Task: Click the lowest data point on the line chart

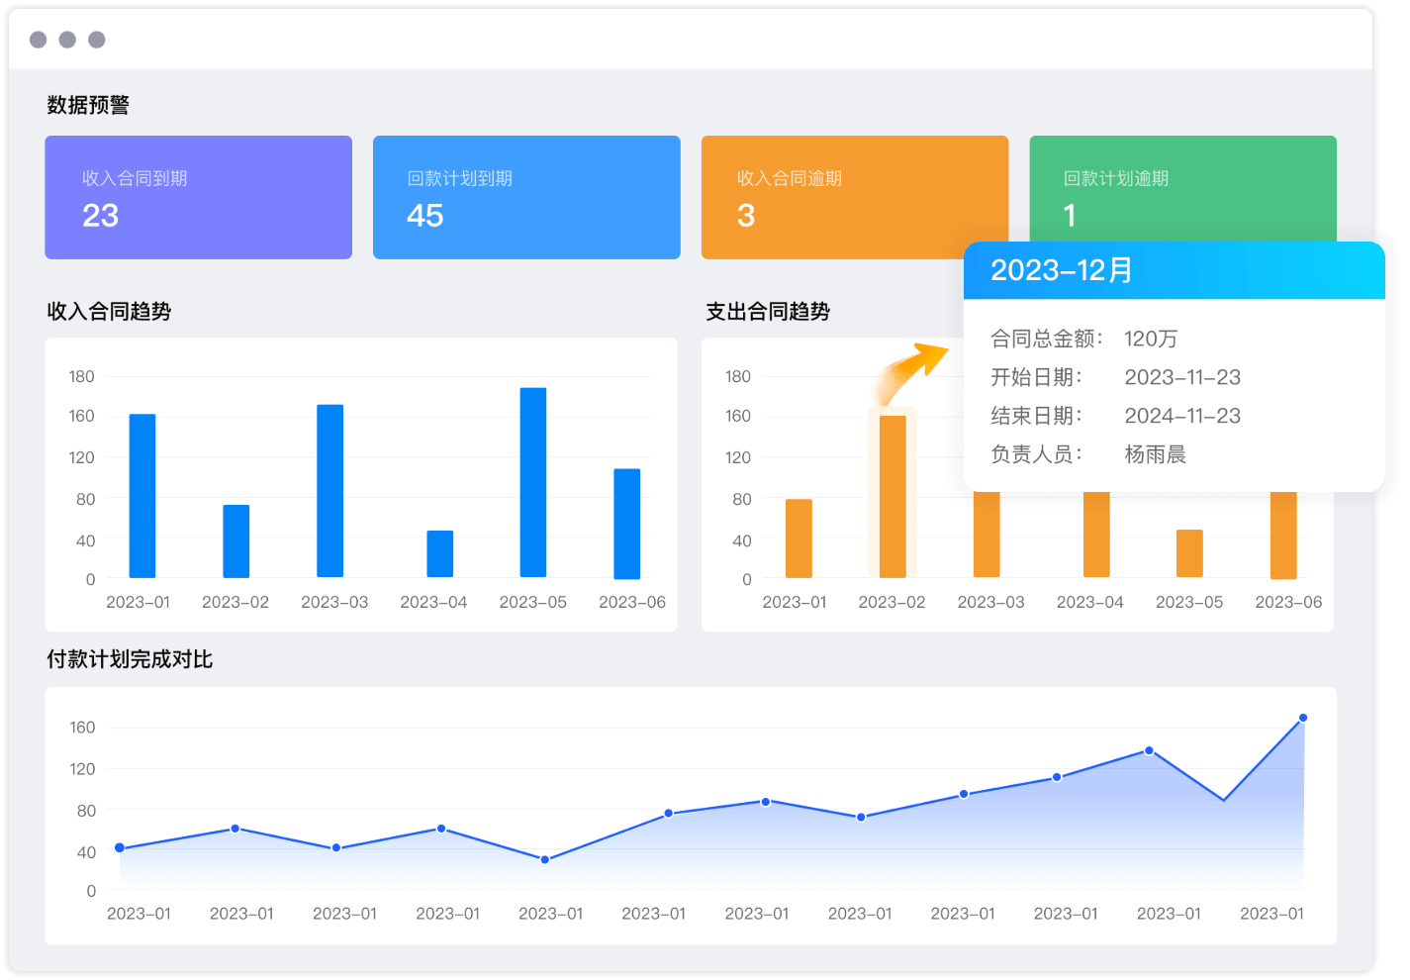Action: [545, 859]
